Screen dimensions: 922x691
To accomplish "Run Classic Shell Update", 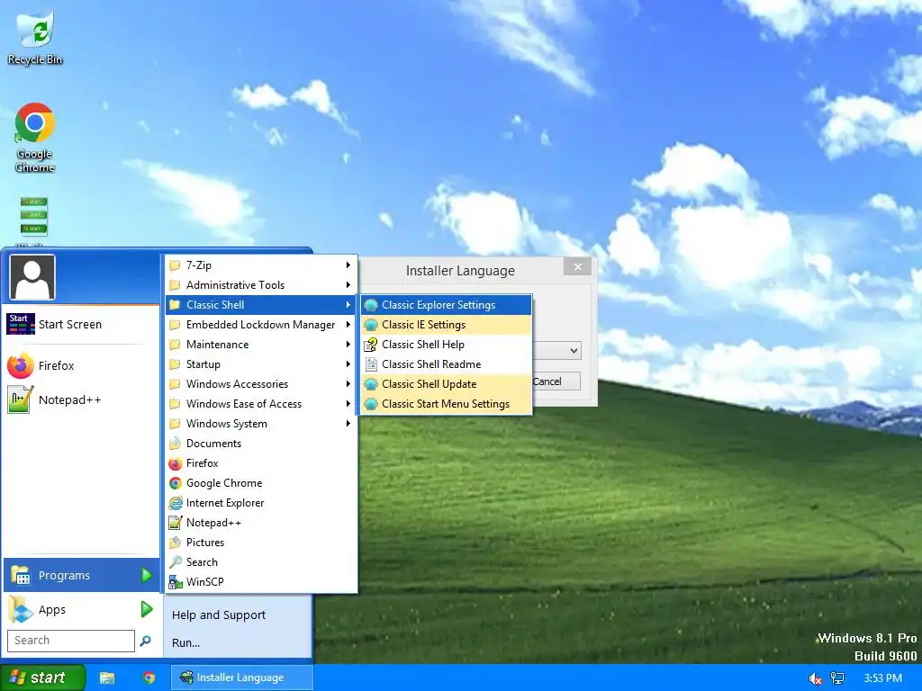I will pos(447,383).
